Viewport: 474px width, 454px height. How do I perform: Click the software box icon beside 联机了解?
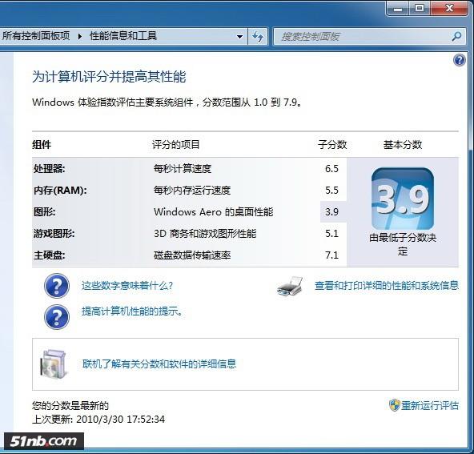point(53,364)
